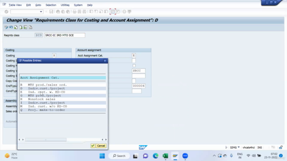Image resolution: width=287 pixels, height=161 pixels.
Task: Open the SAP system menu icon left of Table View
Action: click(4, 4)
